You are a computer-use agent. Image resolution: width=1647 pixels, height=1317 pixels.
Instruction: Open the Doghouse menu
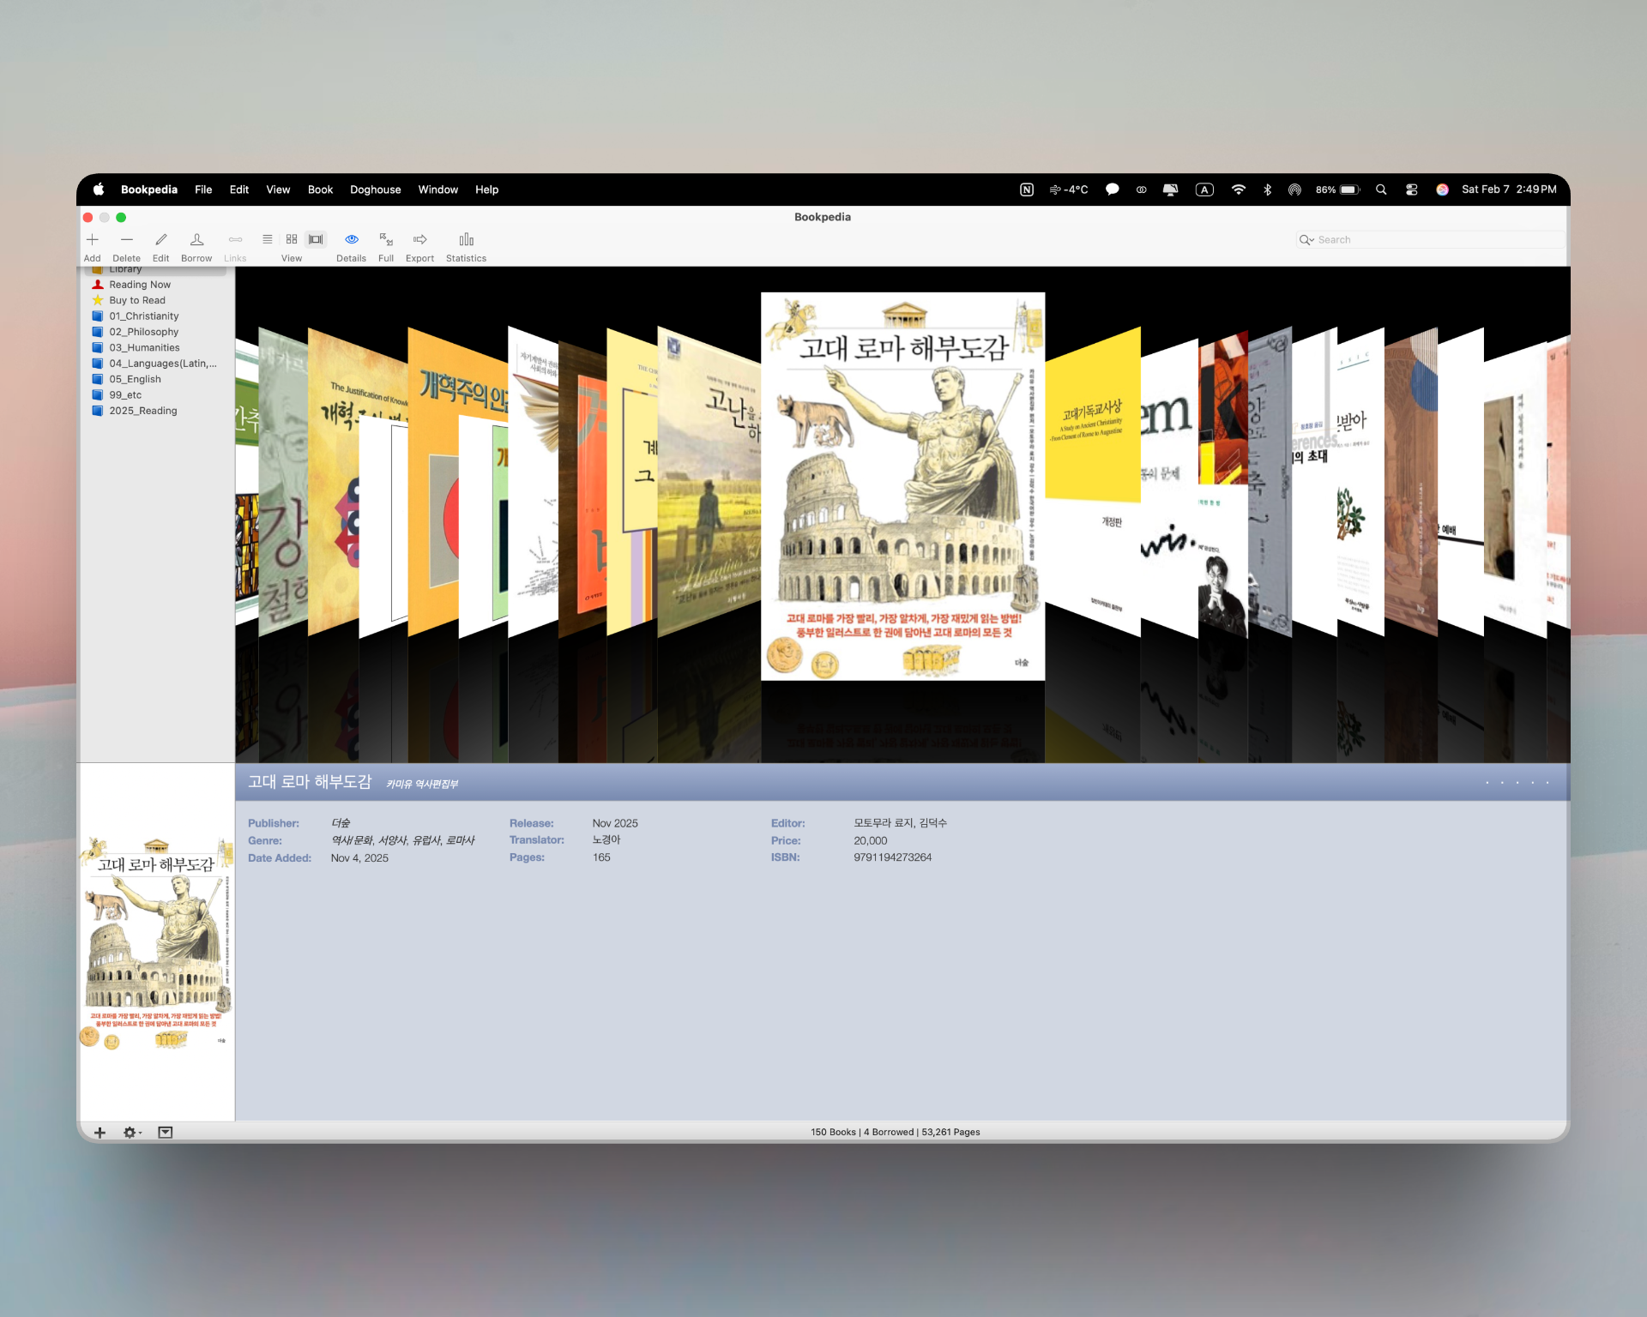[x=375, y=189]
